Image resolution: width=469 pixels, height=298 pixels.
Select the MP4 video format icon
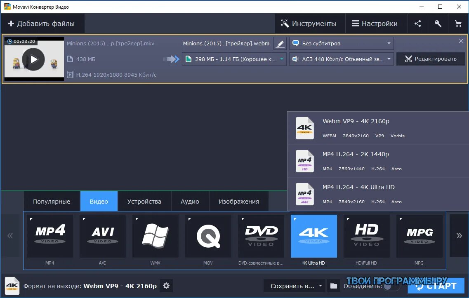click(x=49, y=236)
